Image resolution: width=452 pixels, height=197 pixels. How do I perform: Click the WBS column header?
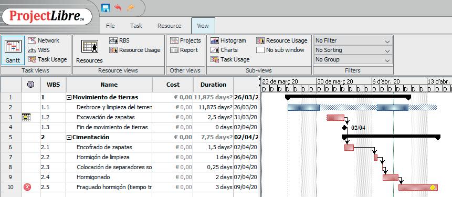(53, 85)
